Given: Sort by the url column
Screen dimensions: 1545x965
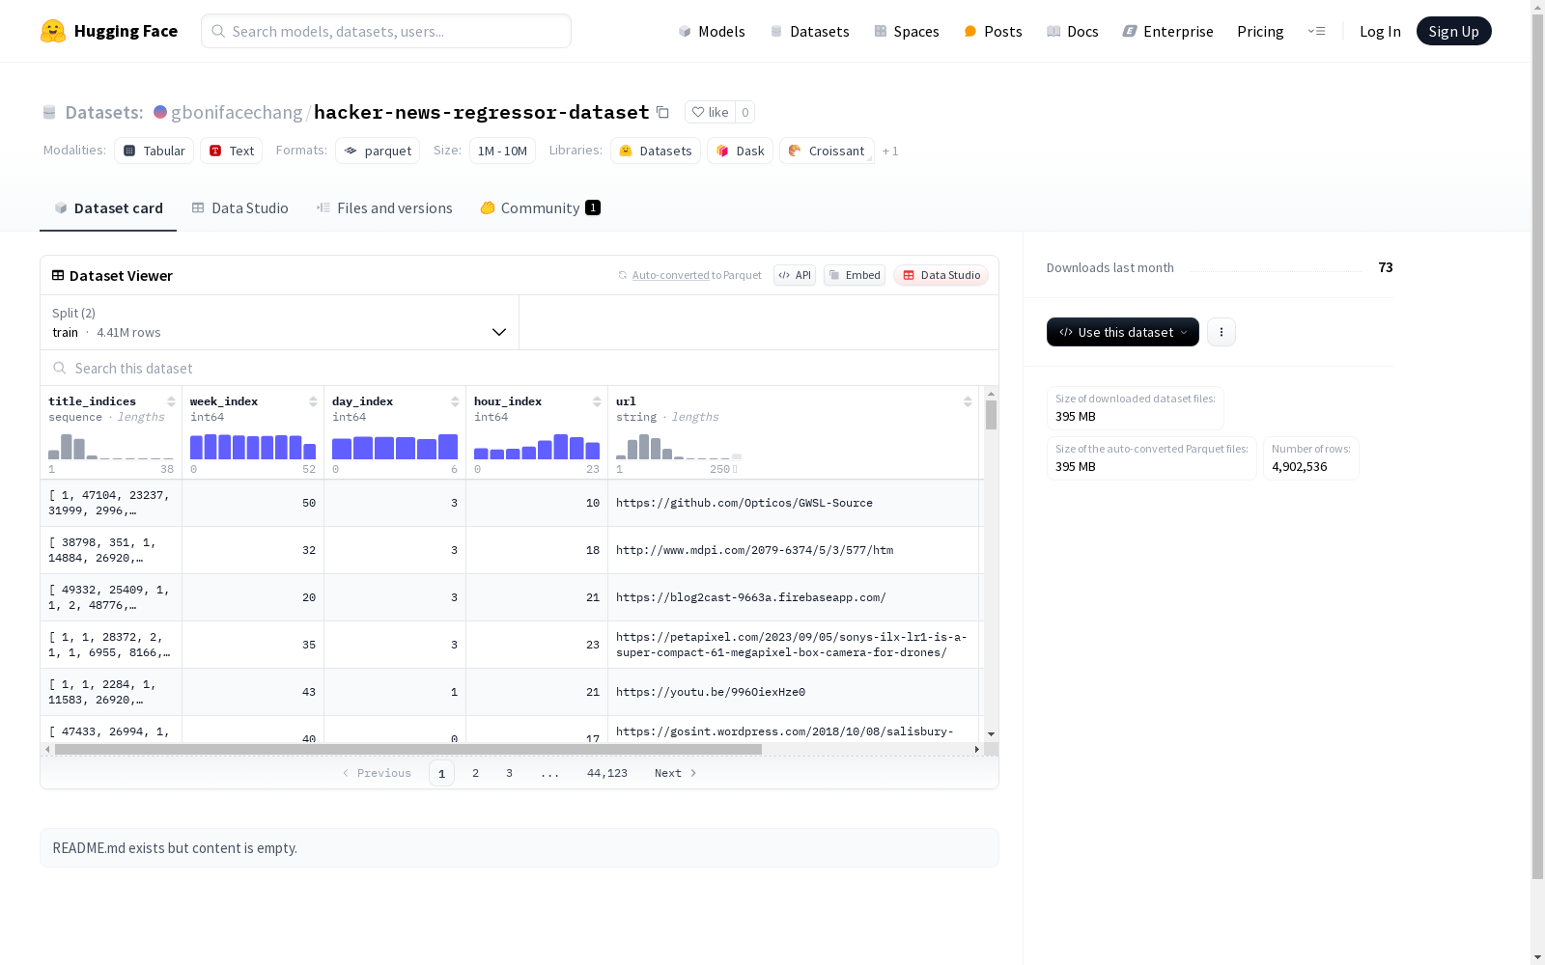Looking at the screenshot, I should pos(968,401).
